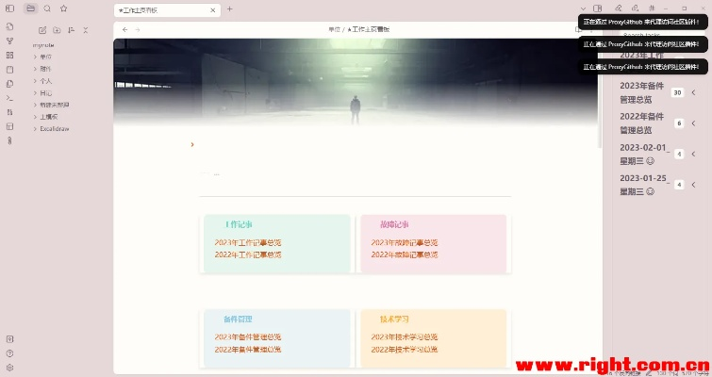Click the stacked-files template ribbon icon
This screenshot has height=377, width=712.
point(9,84)
